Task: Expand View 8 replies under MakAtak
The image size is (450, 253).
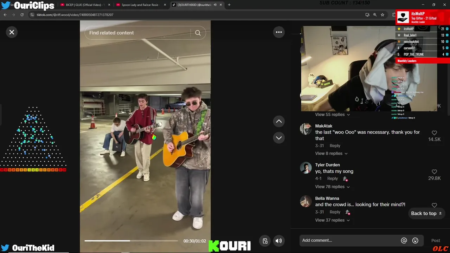Action: pos(331,153)
